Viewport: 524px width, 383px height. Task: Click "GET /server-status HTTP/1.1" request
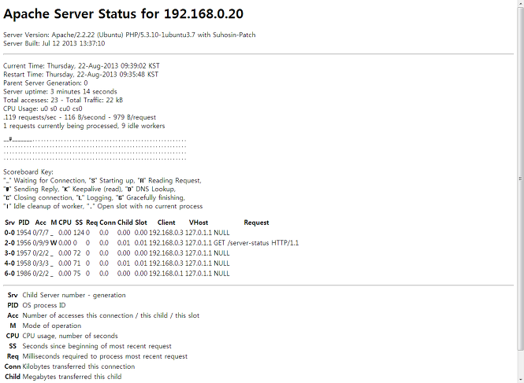pos(256,243)
